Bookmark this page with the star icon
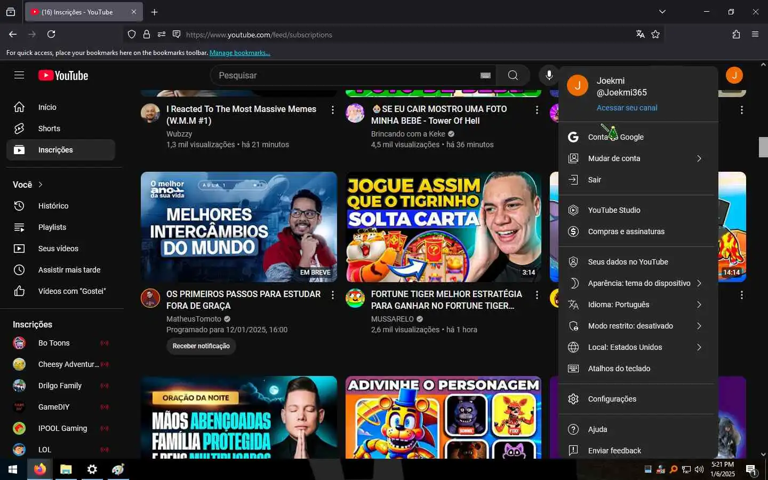Image resolution: width=768 pixels, height=480 pixels. (x=655, y=34)
